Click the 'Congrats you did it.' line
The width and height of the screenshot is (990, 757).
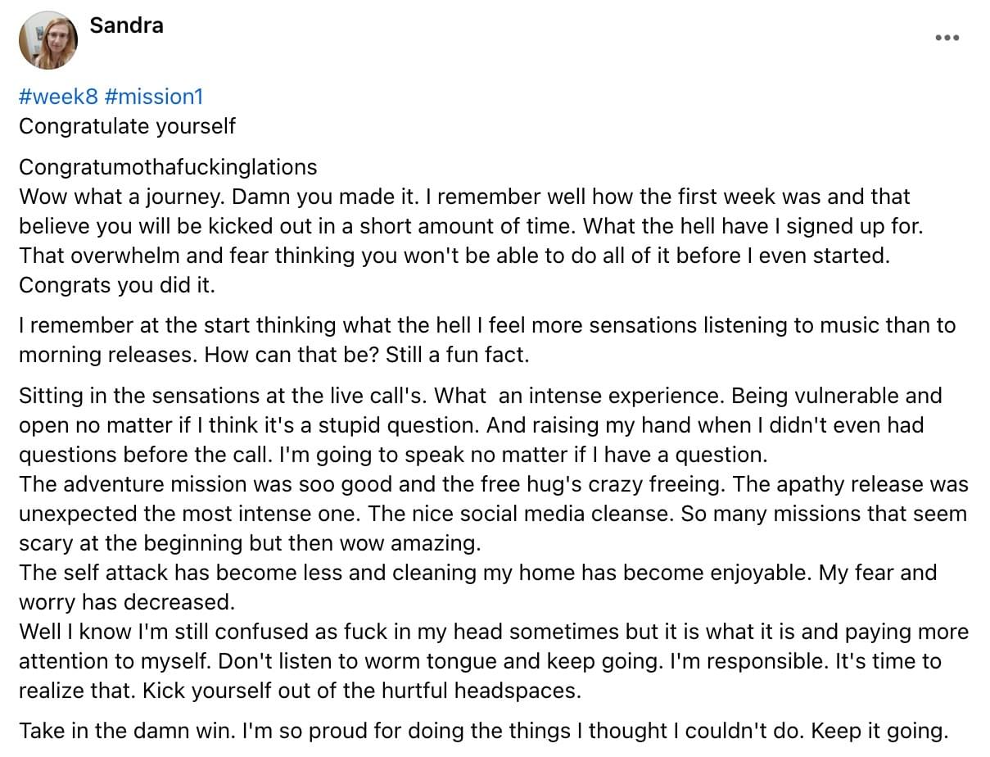(x=116, y=285)
